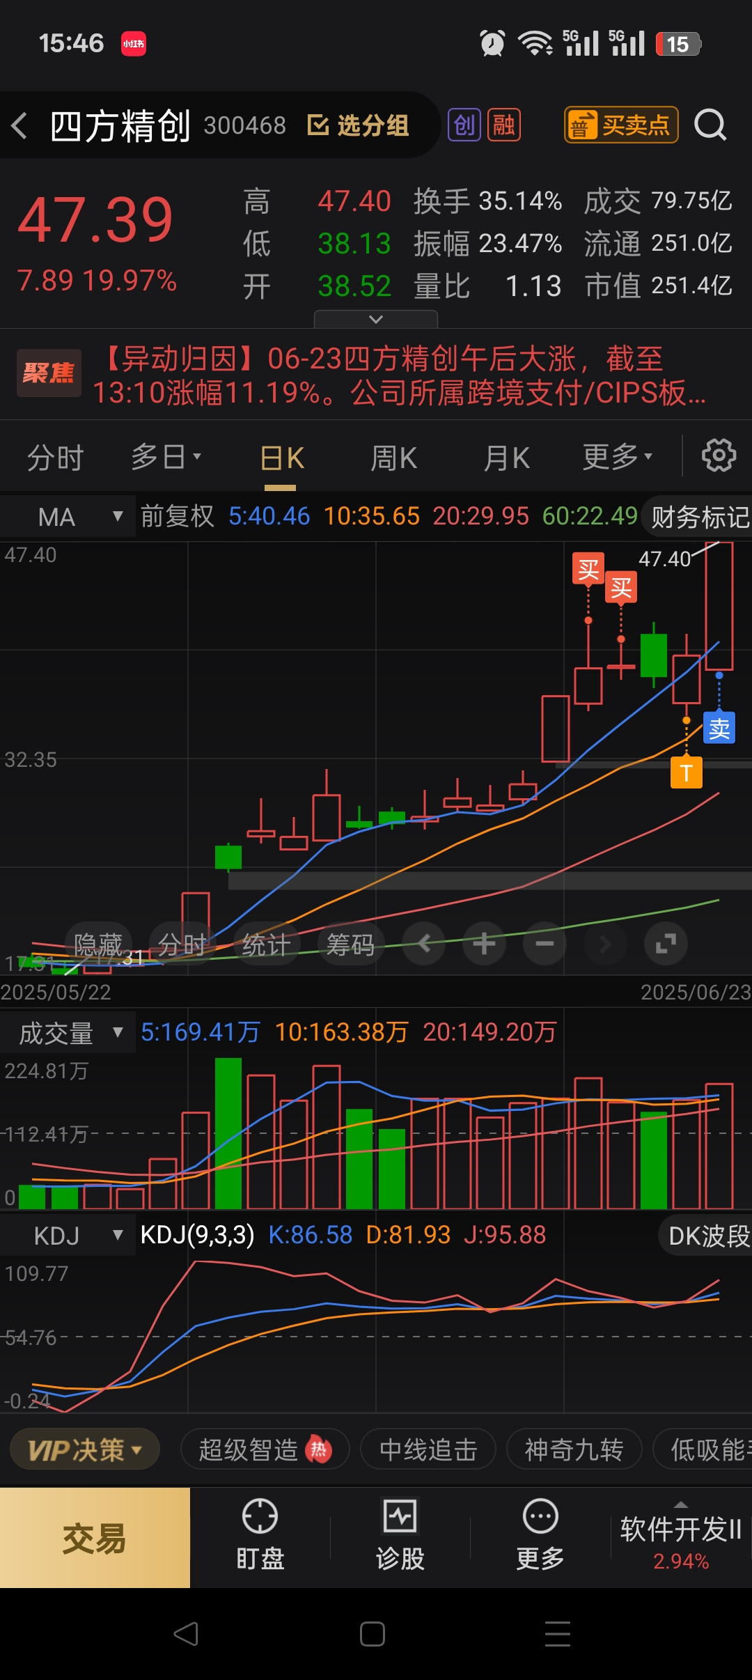Image resolution: width=752 pixels, height=1680 pixels.
Task: Tap 隐藏 to hide chart overlays
Action: (98, 944)
